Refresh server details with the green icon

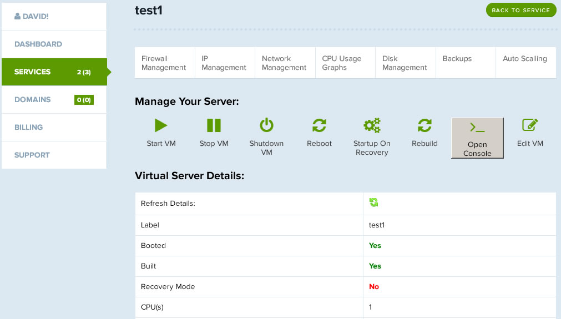coord(374,202)
